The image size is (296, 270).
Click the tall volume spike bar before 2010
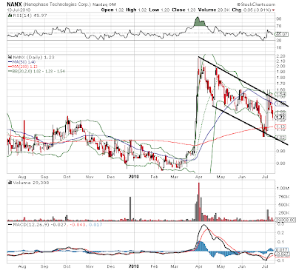(130, 209)
